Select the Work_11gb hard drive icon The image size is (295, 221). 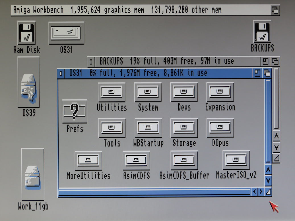(x=33, y=174)
